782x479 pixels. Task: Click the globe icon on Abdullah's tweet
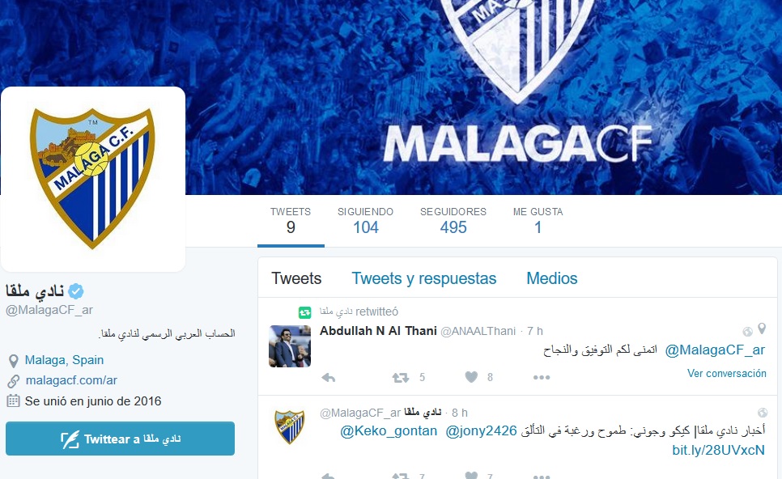(x=747, y=332)
